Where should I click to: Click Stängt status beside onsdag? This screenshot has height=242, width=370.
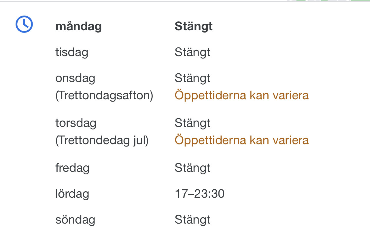point(192,78)
